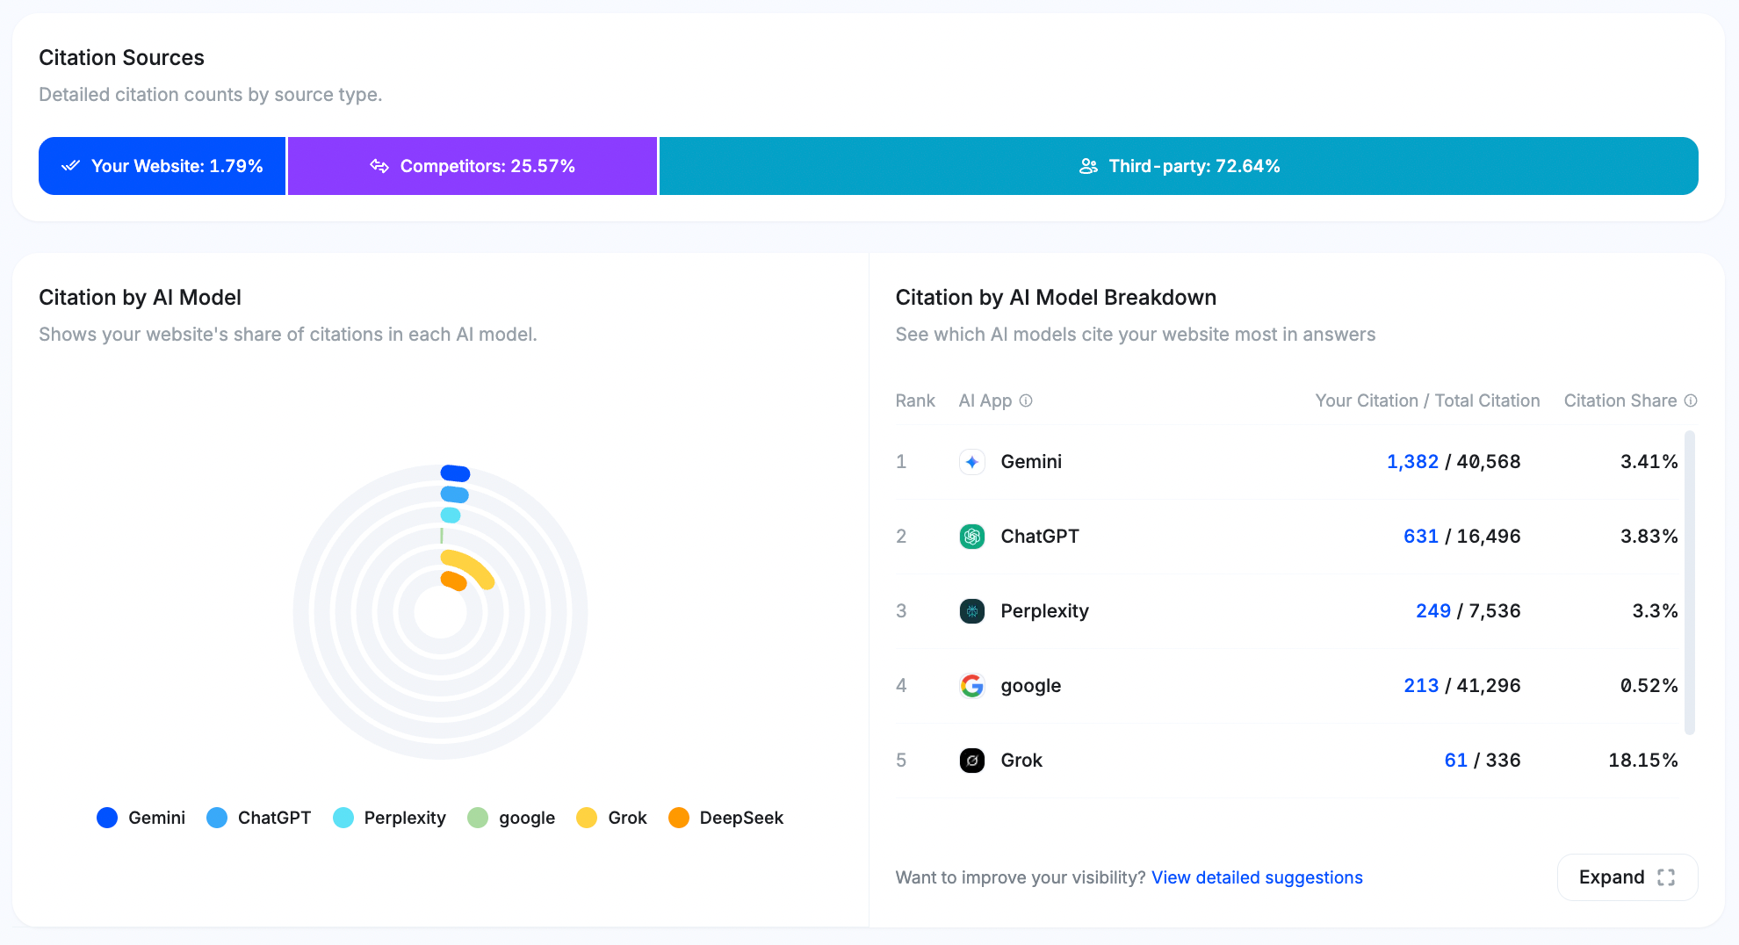The image size is (1739, 945).
Task: Click the Gemini sparkle icon in the breakdown table
Action: click(972, 461)
